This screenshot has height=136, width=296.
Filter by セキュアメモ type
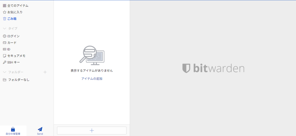pyautogui.click(x=16, y=56)
